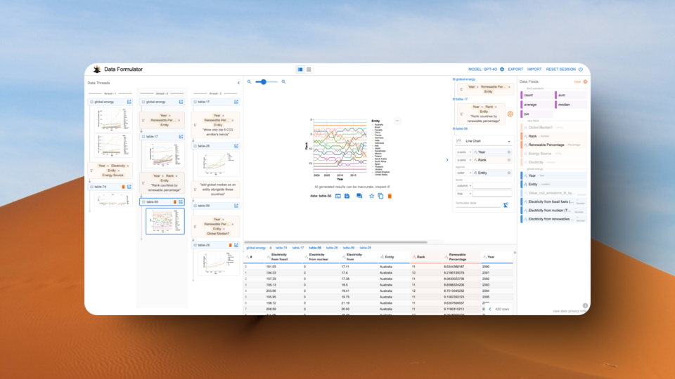This screenshot has width=675, height=379.
Task: Select the table-74 tab above data grid
Action: [x=281, y=248]
